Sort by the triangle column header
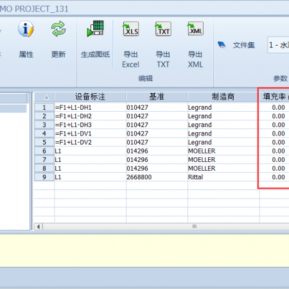The height and width of the screenshot is (289, 289). point(44,97)
